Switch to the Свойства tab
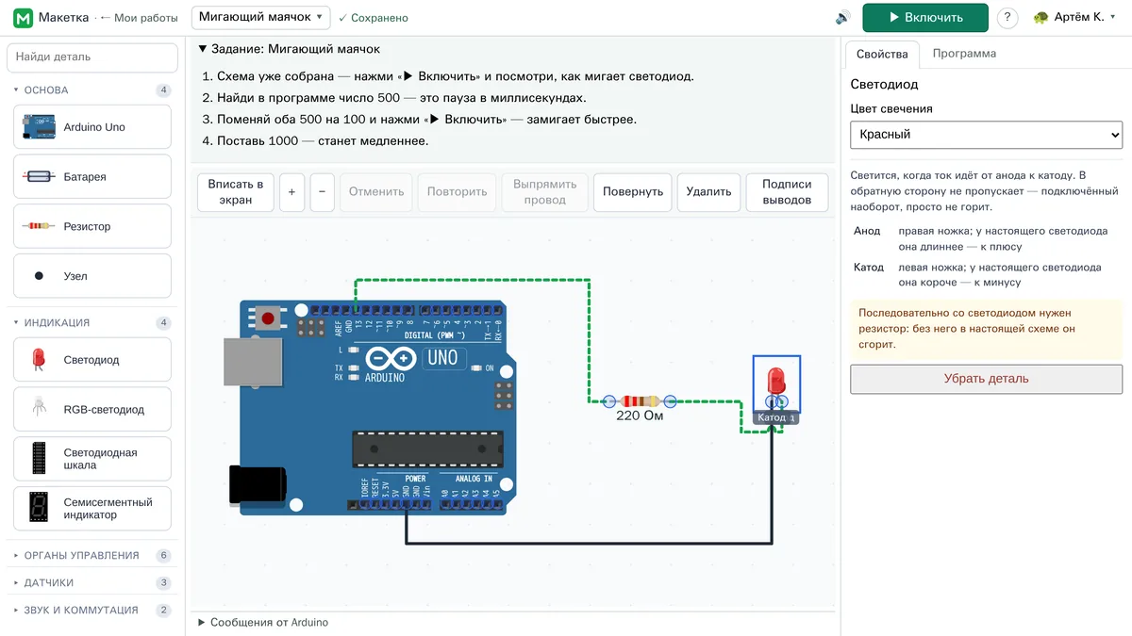The height and width of the screenshot is (636, 1132). tap(882, 54)
